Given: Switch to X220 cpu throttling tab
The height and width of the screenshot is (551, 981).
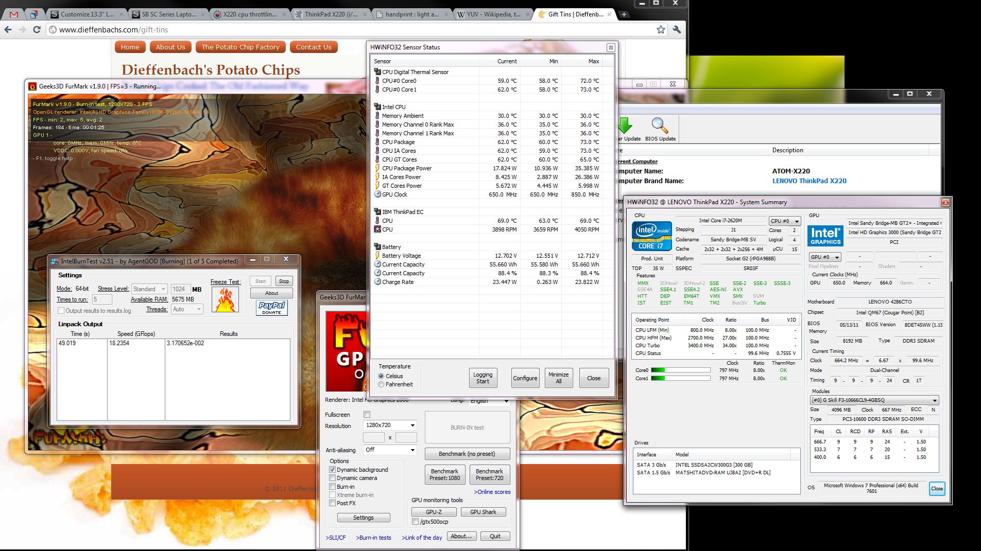Looking at the screenshot, I should point(250,14).
